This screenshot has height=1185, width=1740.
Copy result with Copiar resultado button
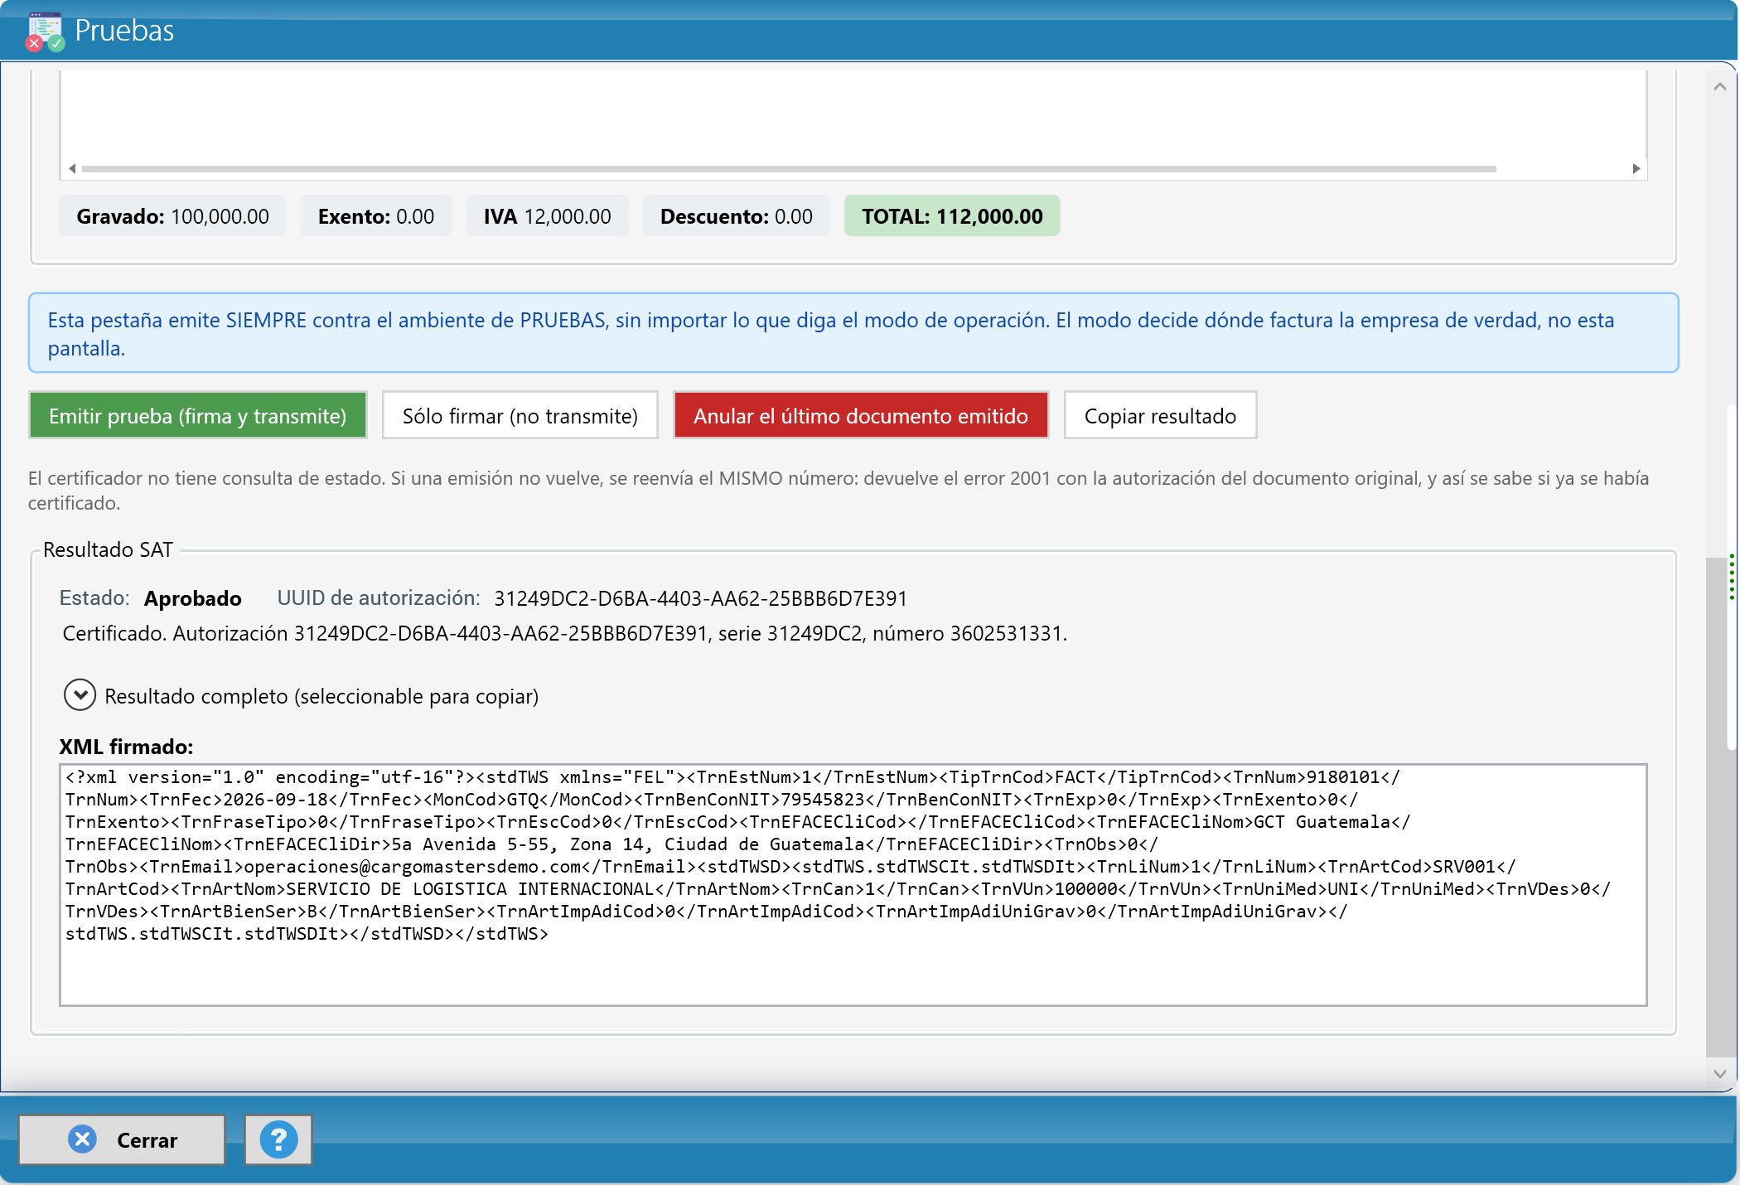point(1160,415)
